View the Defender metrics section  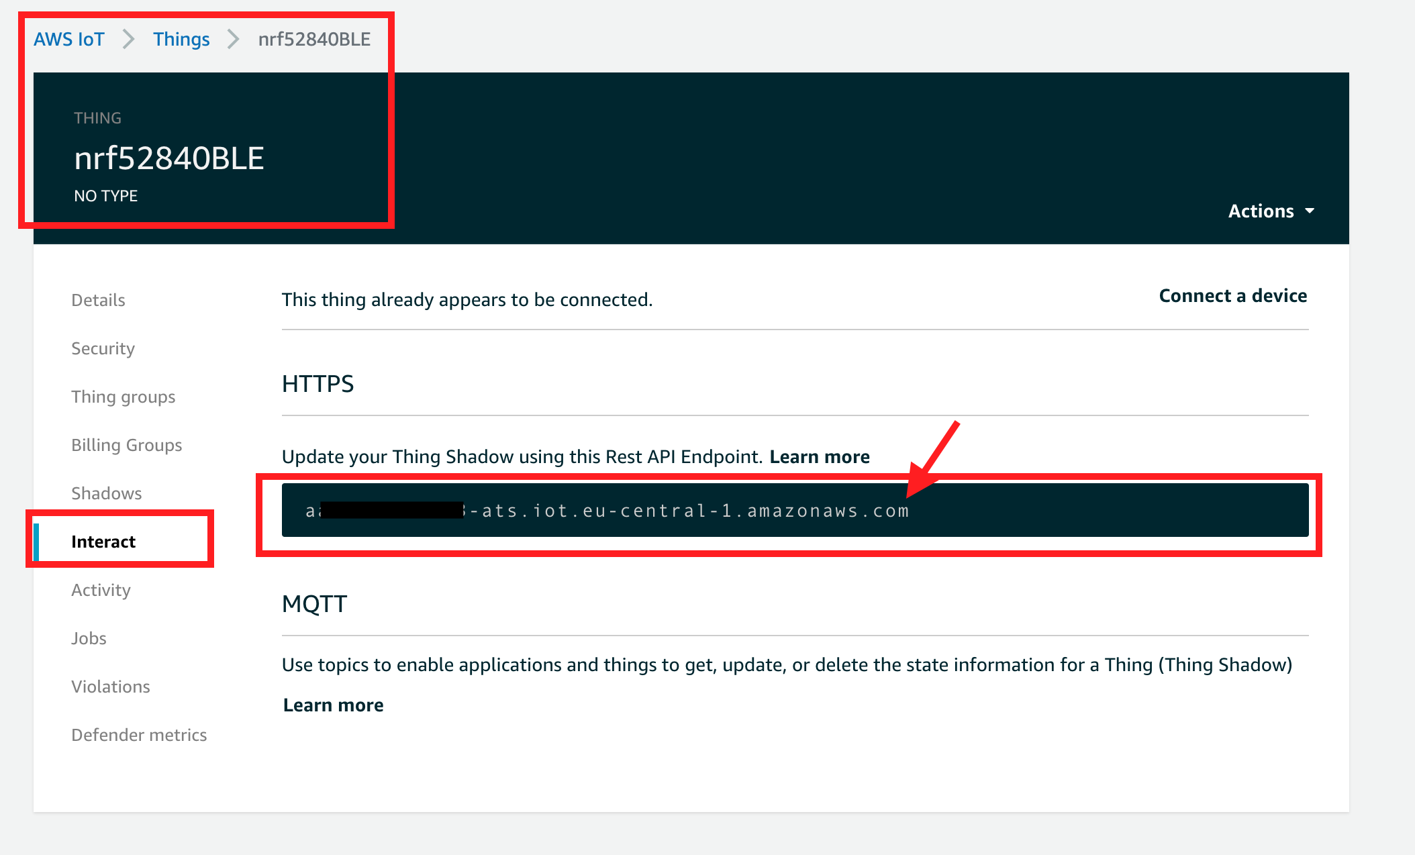coord(139,734)
